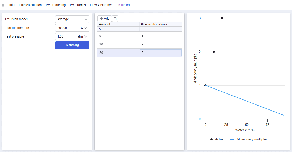Click actual data point at multiplier 2
292x152 pixels.
click(214, 52)
